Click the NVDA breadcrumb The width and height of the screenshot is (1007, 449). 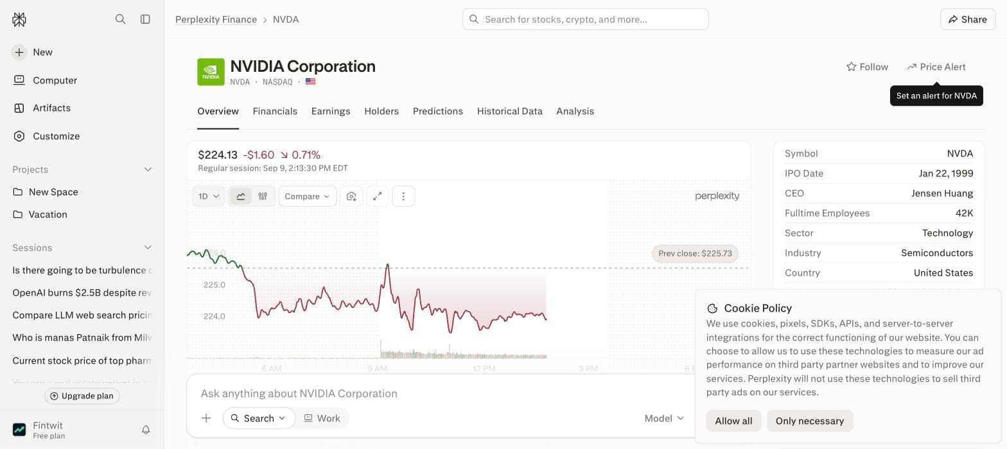(286, 19)
